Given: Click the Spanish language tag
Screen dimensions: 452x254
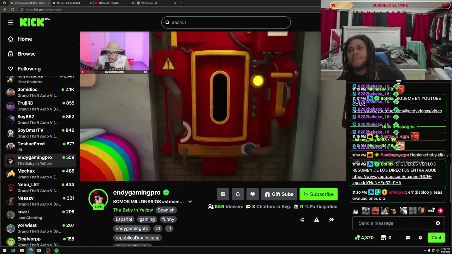Looking at the screenshot, I should pyautogui.click(x=166, y=210).
